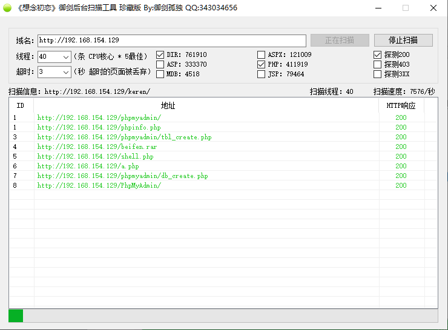Enable the ASPX dictionary checkbox
This screenshot has height=330, width=448.
[x=261, y=55]
